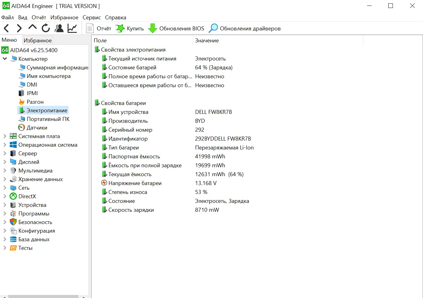The width and height of the screenshot is (423, 298).
Task: Open Обновления драйверов
Action: pyautogui.click(x=245, y=29)
